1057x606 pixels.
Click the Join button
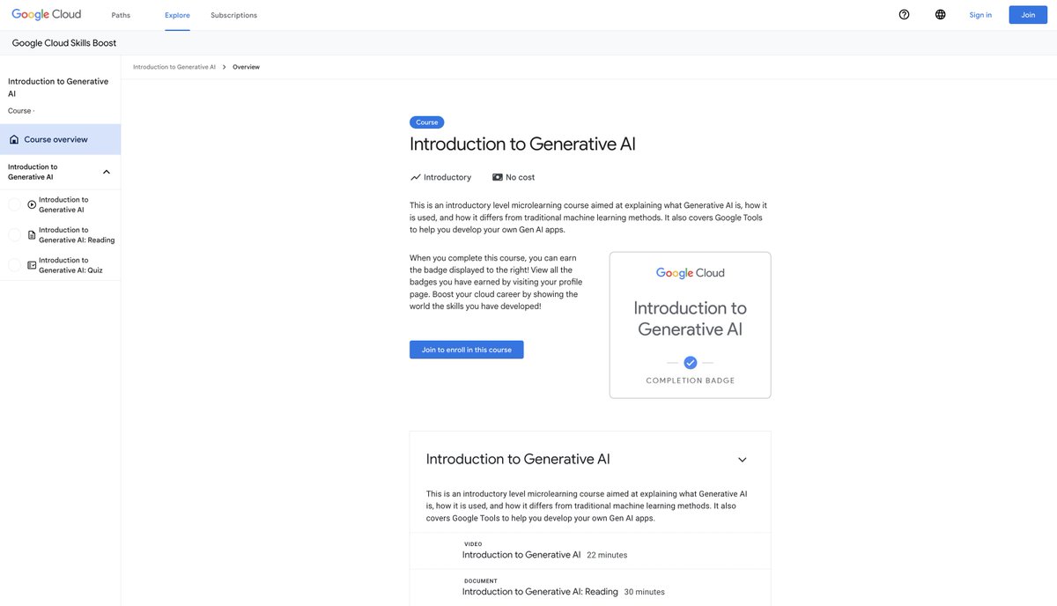click(x=1028, y=15)
